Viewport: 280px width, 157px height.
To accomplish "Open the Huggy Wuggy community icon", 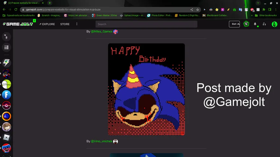I will 7,148.
